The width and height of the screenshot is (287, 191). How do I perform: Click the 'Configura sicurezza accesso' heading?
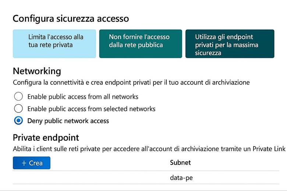tap(71, 18)
